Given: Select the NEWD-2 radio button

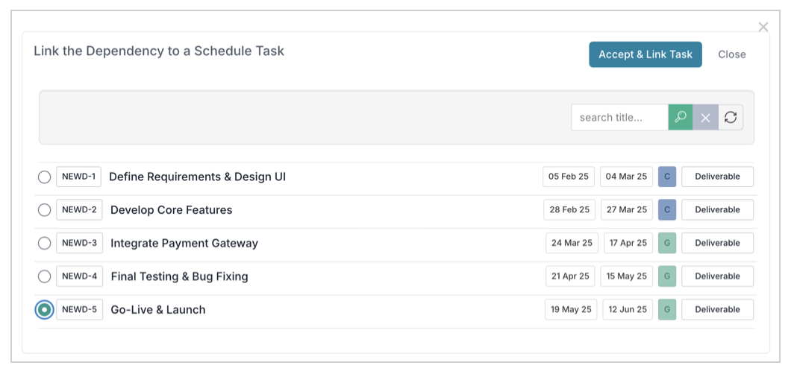Looking at the screenshot, I should tap(45, 209).
